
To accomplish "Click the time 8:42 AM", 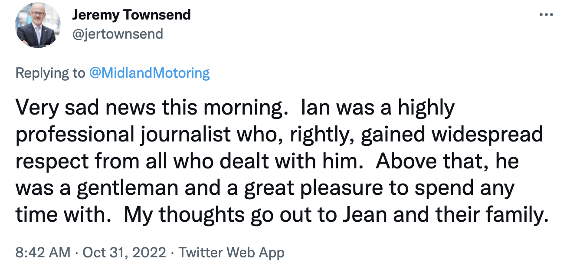I will click(x=43, y=252).
